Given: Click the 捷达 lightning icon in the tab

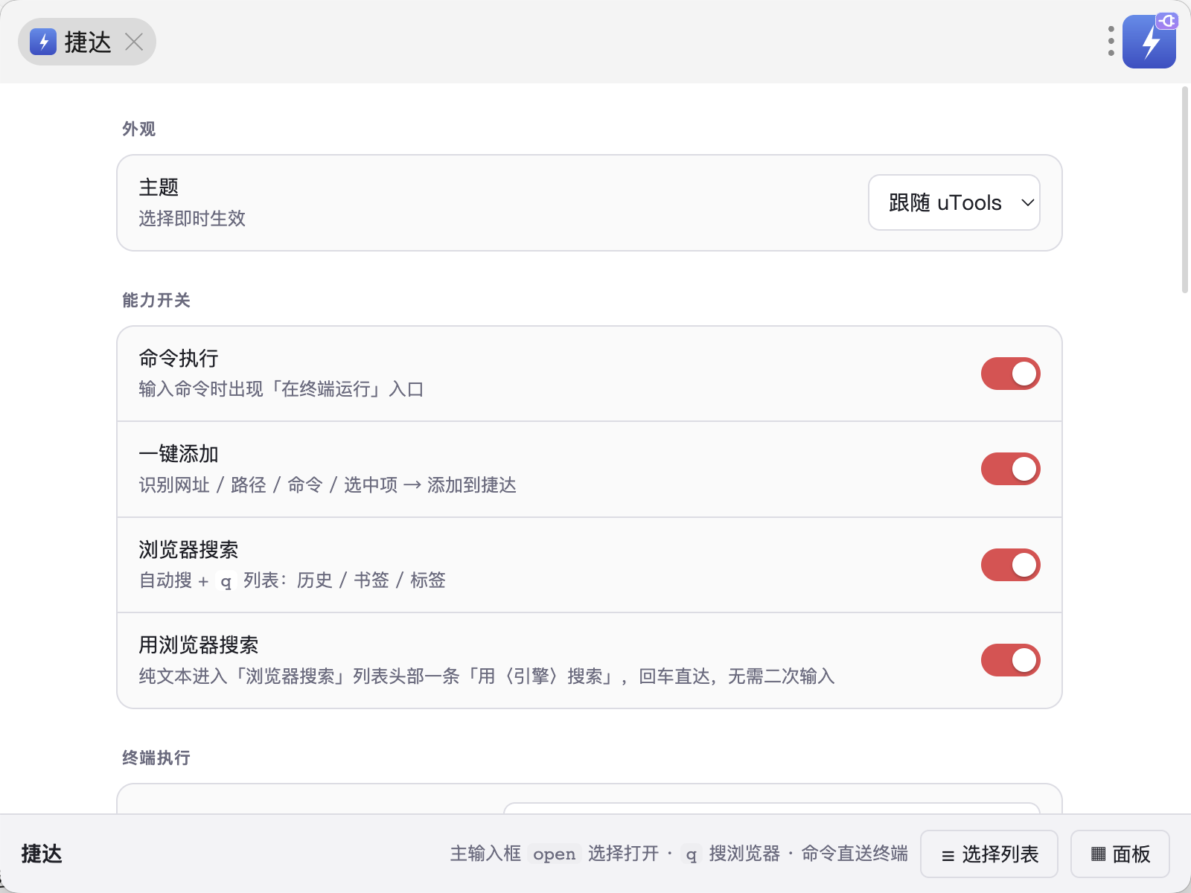Looking at the screenshot, I should (x=43, y=42).
